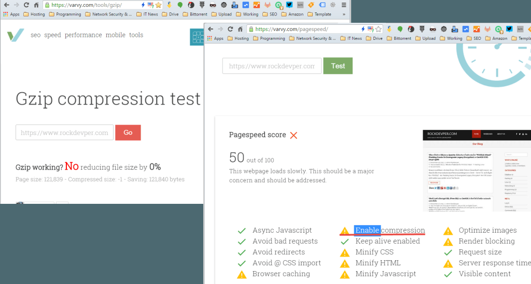Open the Minify HTML result
This screenshot has height=284, width=531.
click(378, 263)
